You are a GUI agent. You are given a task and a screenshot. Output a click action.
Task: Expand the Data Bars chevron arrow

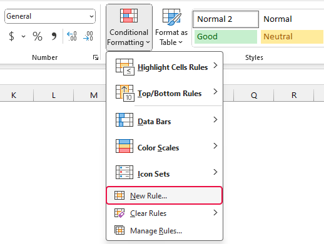(216, 120)
